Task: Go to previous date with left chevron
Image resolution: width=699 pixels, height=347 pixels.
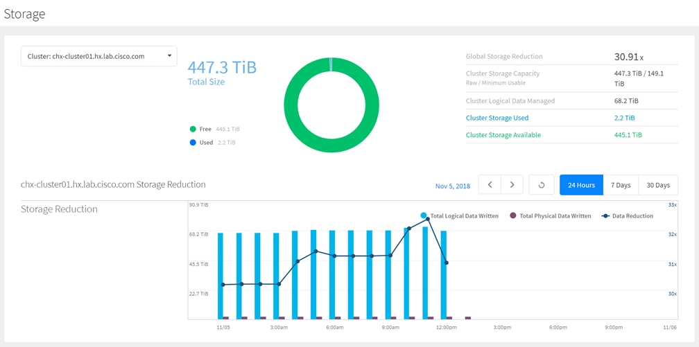Action: pos(490,185)
